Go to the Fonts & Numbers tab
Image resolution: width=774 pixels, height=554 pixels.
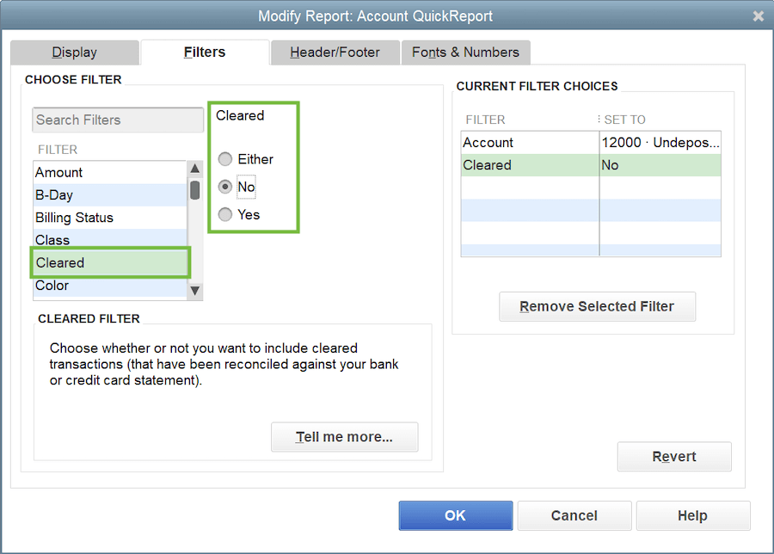tap(465, 52)
